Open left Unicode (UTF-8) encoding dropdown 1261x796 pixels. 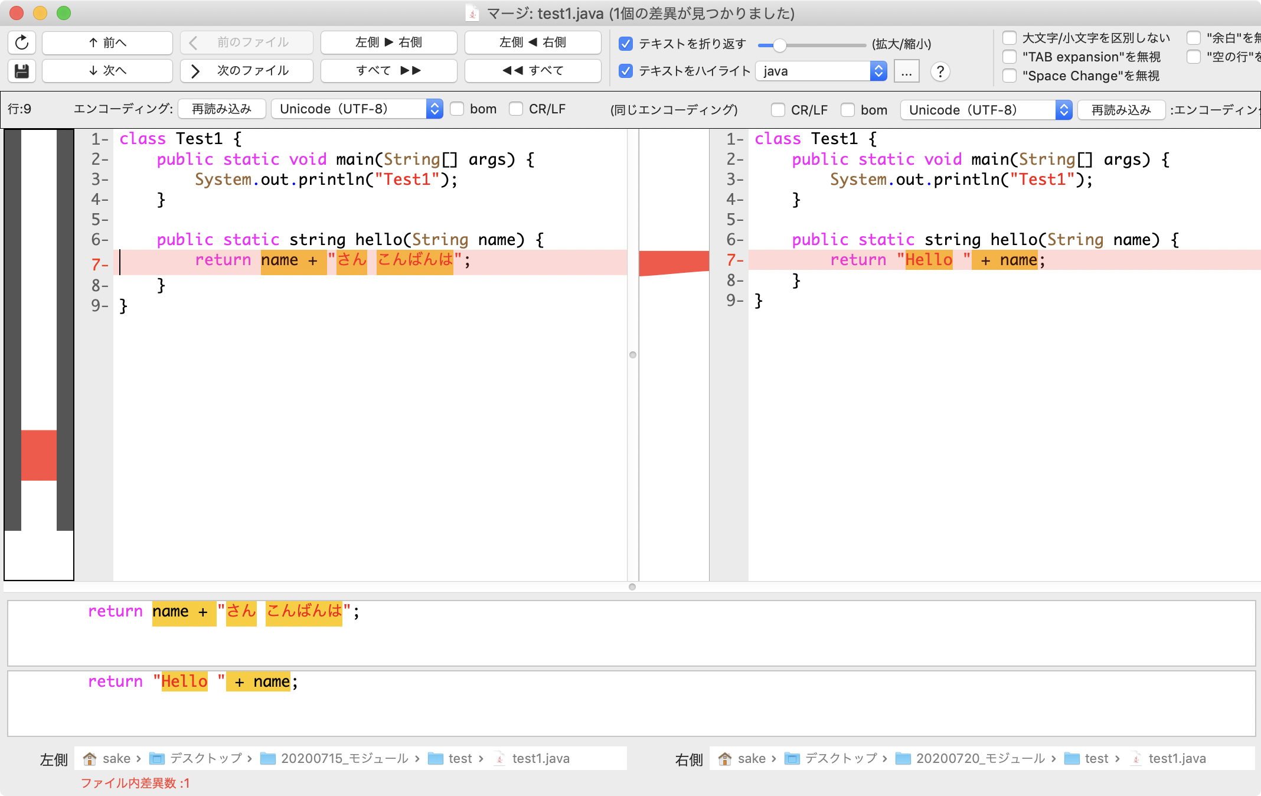[357, 109]
